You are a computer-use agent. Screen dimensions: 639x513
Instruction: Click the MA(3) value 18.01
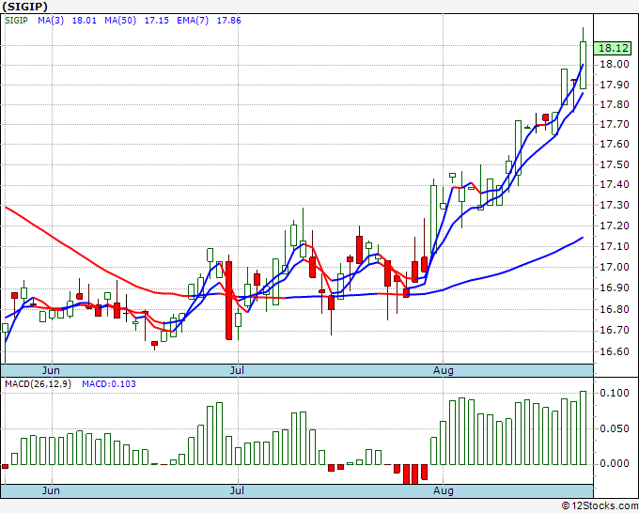pos(85,21)
